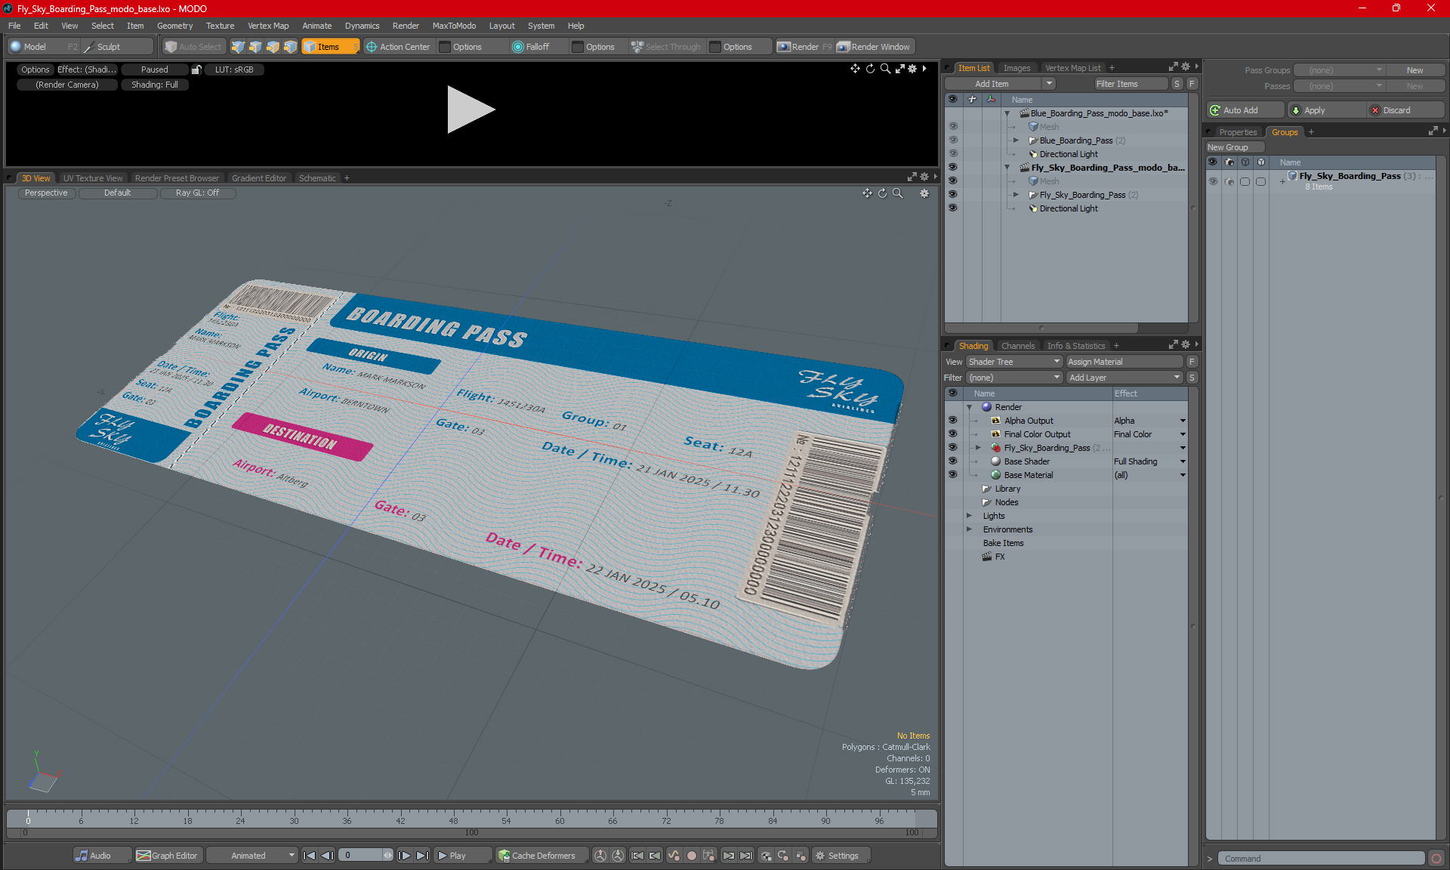Go to last frame in transport

click(423, 856)
